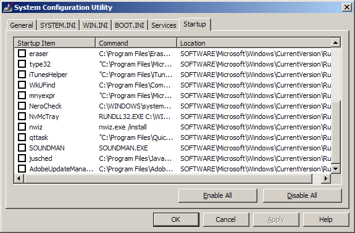This screenshot has width=355, height=233.
Task: Click the 'C:\Program Files\Quic...' command cell
Action: pos(136,137)
